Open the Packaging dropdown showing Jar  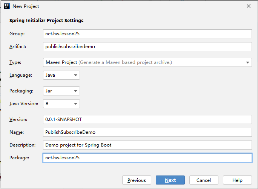pyautogui.click(x=61, y=91)
